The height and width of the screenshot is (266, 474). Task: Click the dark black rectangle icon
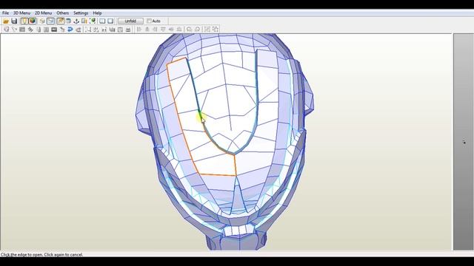pyautogui.click(x=54, y=30)
